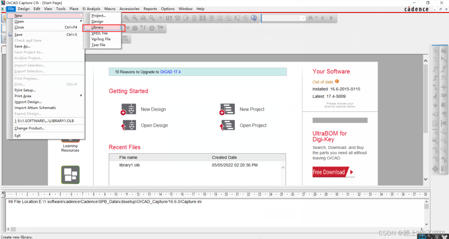
Task: Click the Project Manager hierarchy icon
Action: pos(245,18)
